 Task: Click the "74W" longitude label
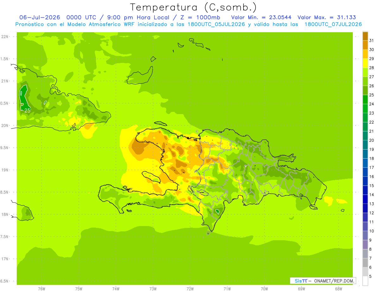[116, 289]
